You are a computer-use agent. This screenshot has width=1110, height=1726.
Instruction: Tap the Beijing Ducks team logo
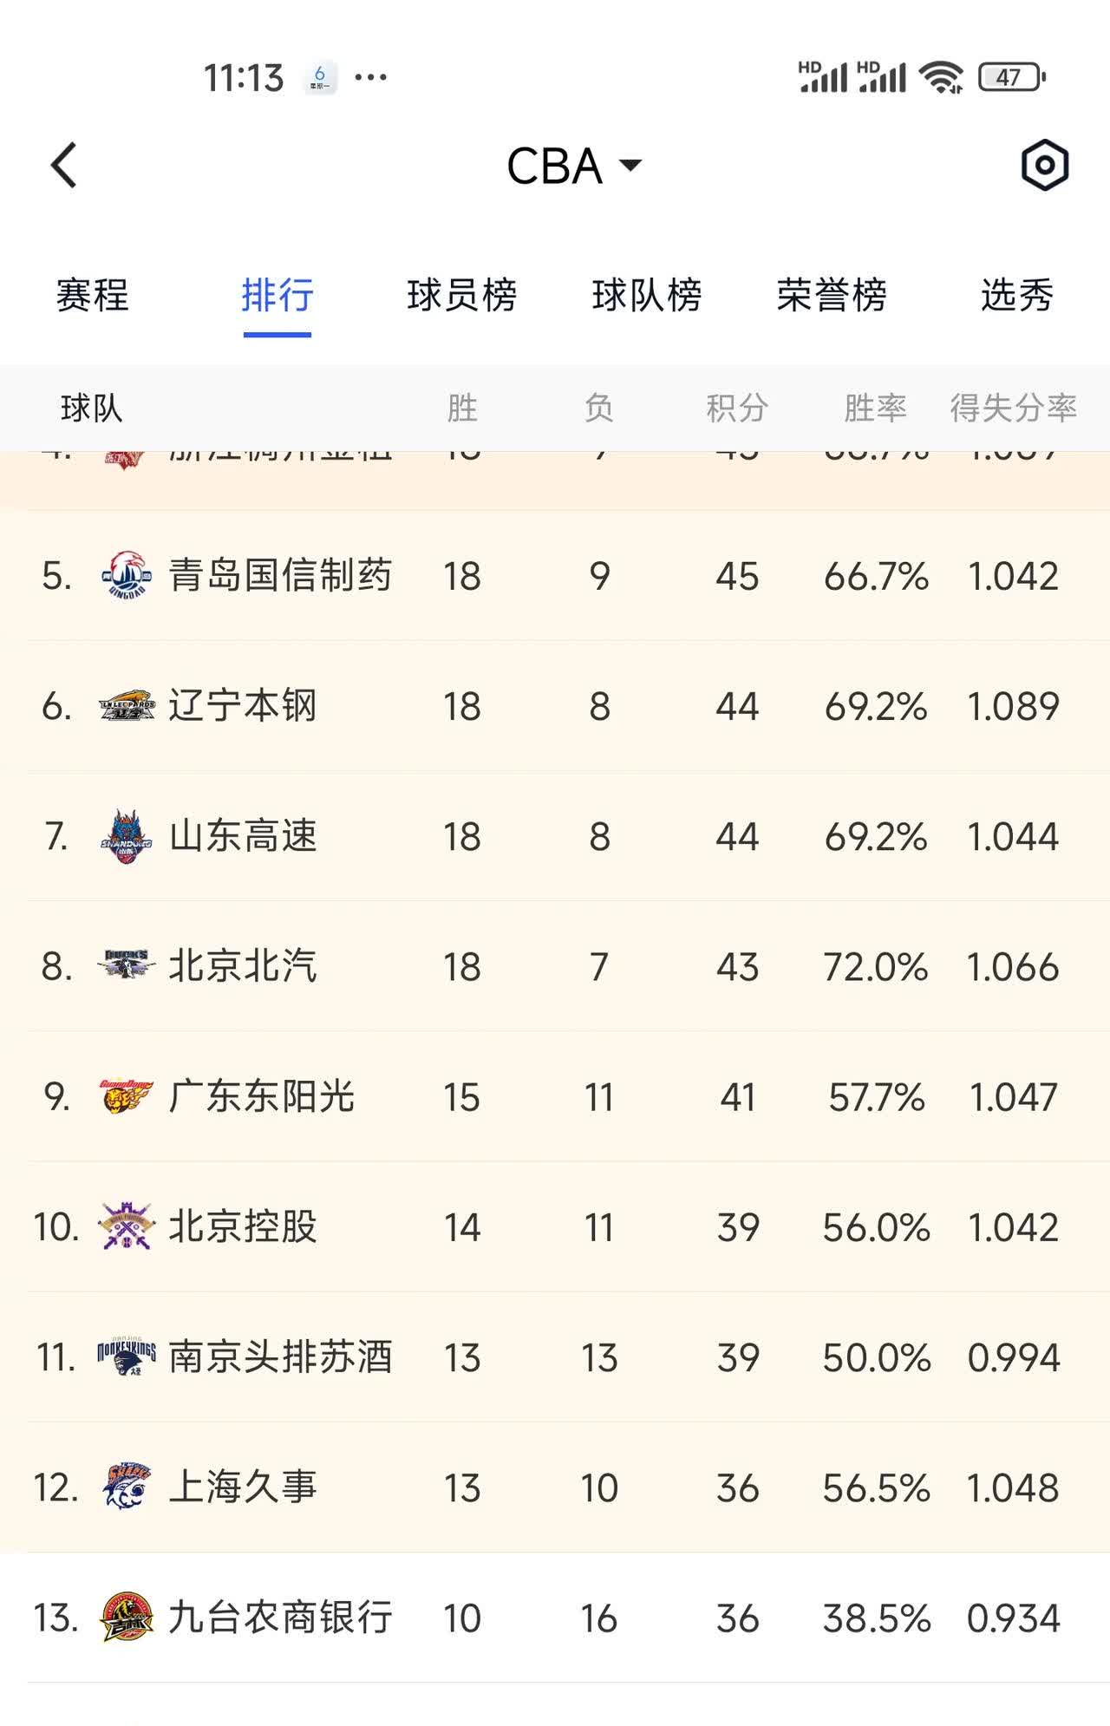(127, 964)
